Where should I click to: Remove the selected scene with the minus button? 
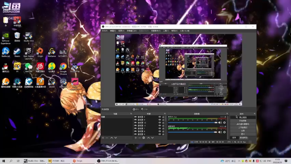107,138
